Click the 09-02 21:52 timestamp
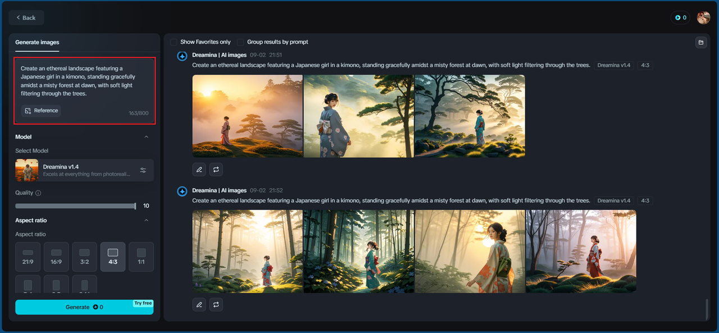Image resolution: width=719 pixels, height=333 pixels. [x=266, y=190]
